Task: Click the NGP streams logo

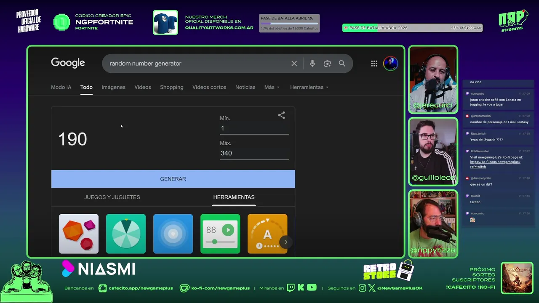Action: (x=513, y=21)
